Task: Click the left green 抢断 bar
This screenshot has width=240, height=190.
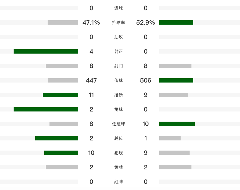Action: pyautogui.click(x=60, y=95)
